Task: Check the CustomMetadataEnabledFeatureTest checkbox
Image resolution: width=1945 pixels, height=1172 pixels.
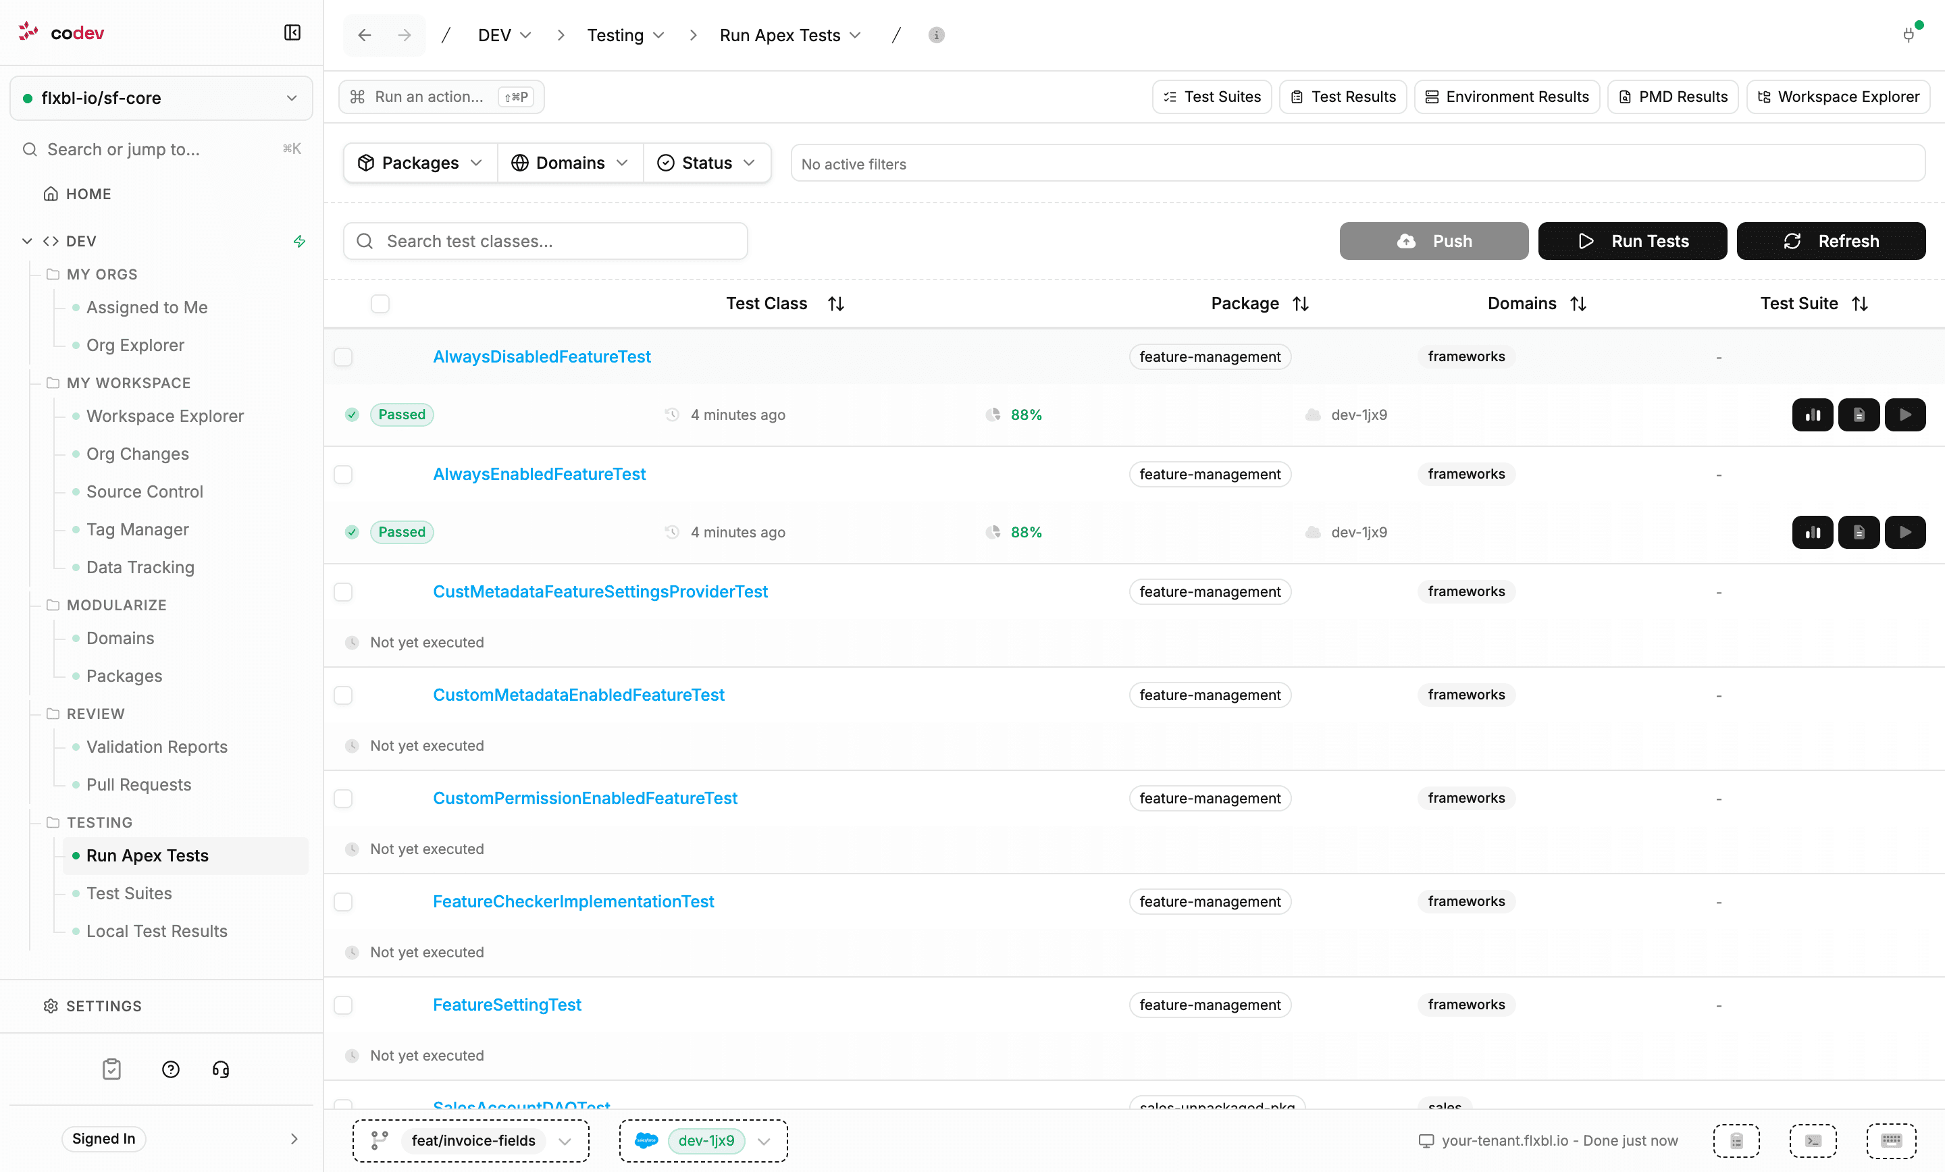Action: pos(343,695)
